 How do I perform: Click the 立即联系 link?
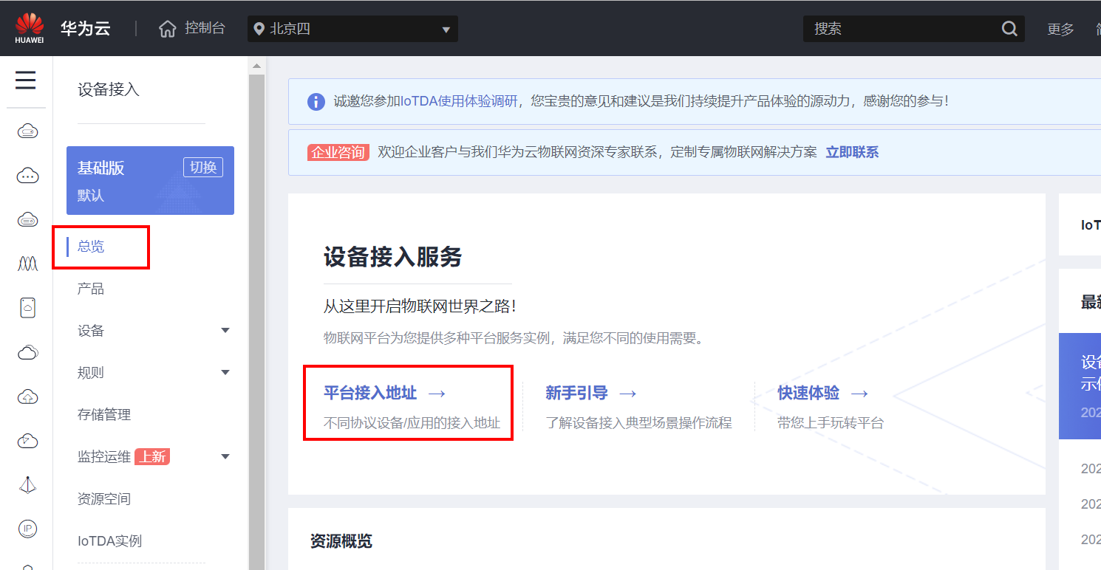[x=852, y=153]
